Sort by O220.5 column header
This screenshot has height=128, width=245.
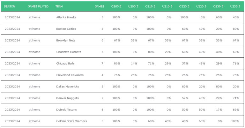point(184,6)
